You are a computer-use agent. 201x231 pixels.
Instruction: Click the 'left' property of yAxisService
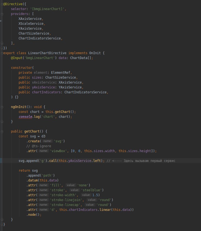click(x=97, y=161)
